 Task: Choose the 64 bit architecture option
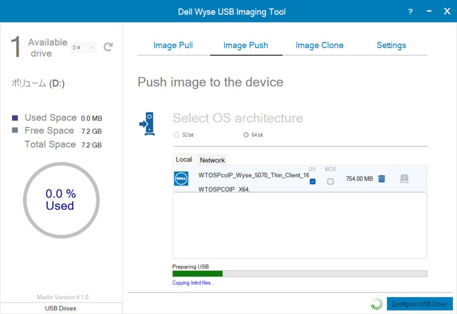tap(246, 135)
